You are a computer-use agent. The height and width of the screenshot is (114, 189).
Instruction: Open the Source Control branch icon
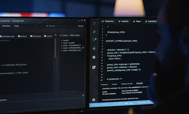[x=94, y=40]
